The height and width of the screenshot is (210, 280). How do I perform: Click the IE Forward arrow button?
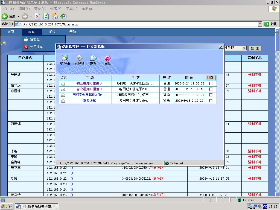[x=25, y=16]
